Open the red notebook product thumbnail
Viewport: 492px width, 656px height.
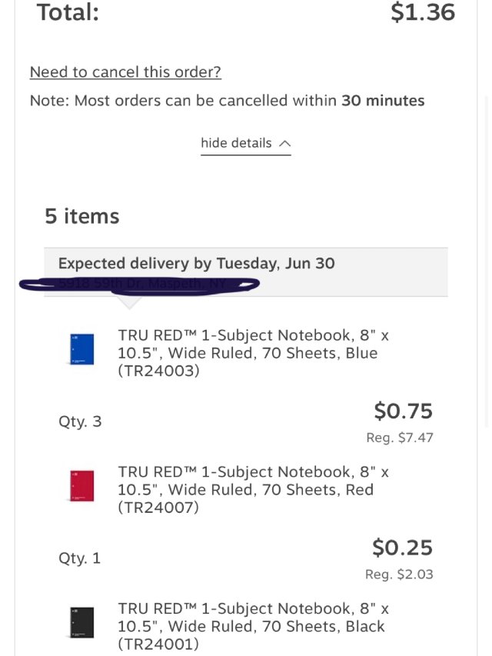click(81, 485)
